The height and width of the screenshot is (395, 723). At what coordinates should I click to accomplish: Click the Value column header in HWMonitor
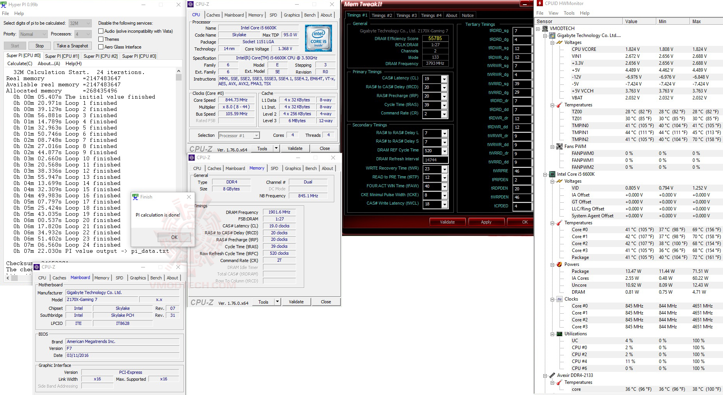tap(639, 22)
